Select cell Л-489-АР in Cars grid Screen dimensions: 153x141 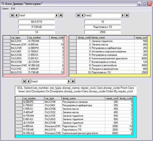39,69
